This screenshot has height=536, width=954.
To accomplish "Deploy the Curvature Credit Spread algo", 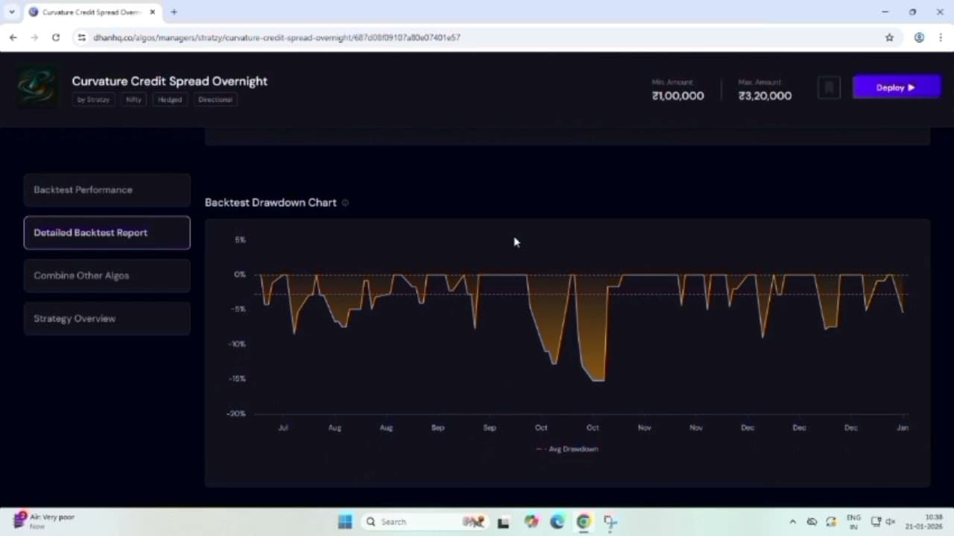I will tap(897, 88).
